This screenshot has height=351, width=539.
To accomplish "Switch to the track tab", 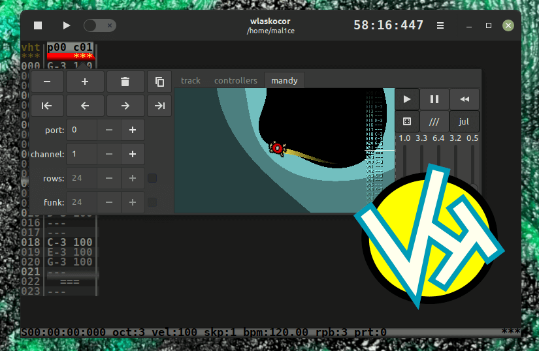I will (x=190, y=81).
